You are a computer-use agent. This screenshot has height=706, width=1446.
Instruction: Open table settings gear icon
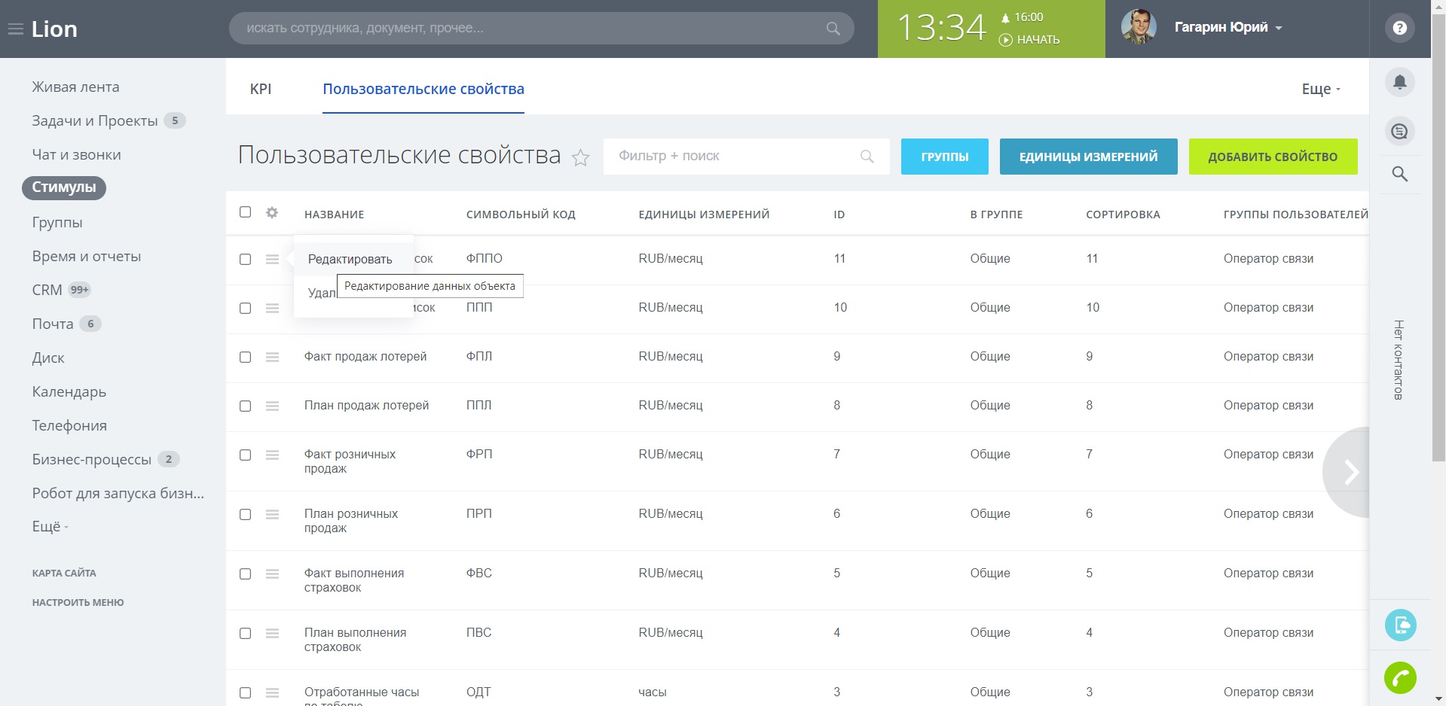[272, 213]
